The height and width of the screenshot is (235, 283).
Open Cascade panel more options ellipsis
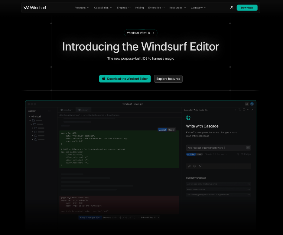[248, 110]
